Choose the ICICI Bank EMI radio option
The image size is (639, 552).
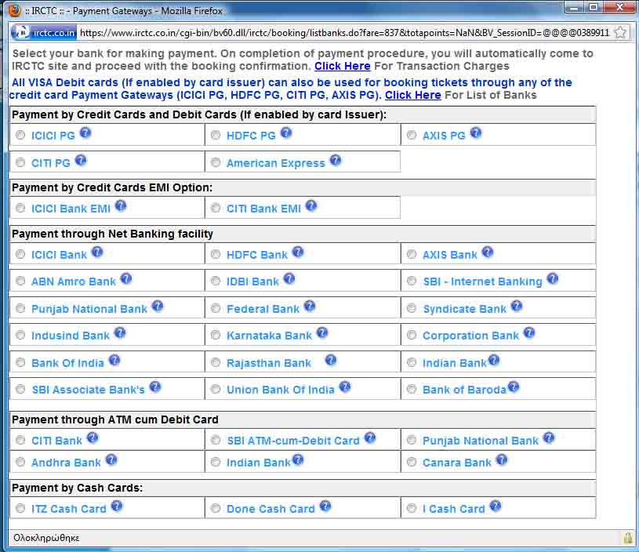pos(20,209)
